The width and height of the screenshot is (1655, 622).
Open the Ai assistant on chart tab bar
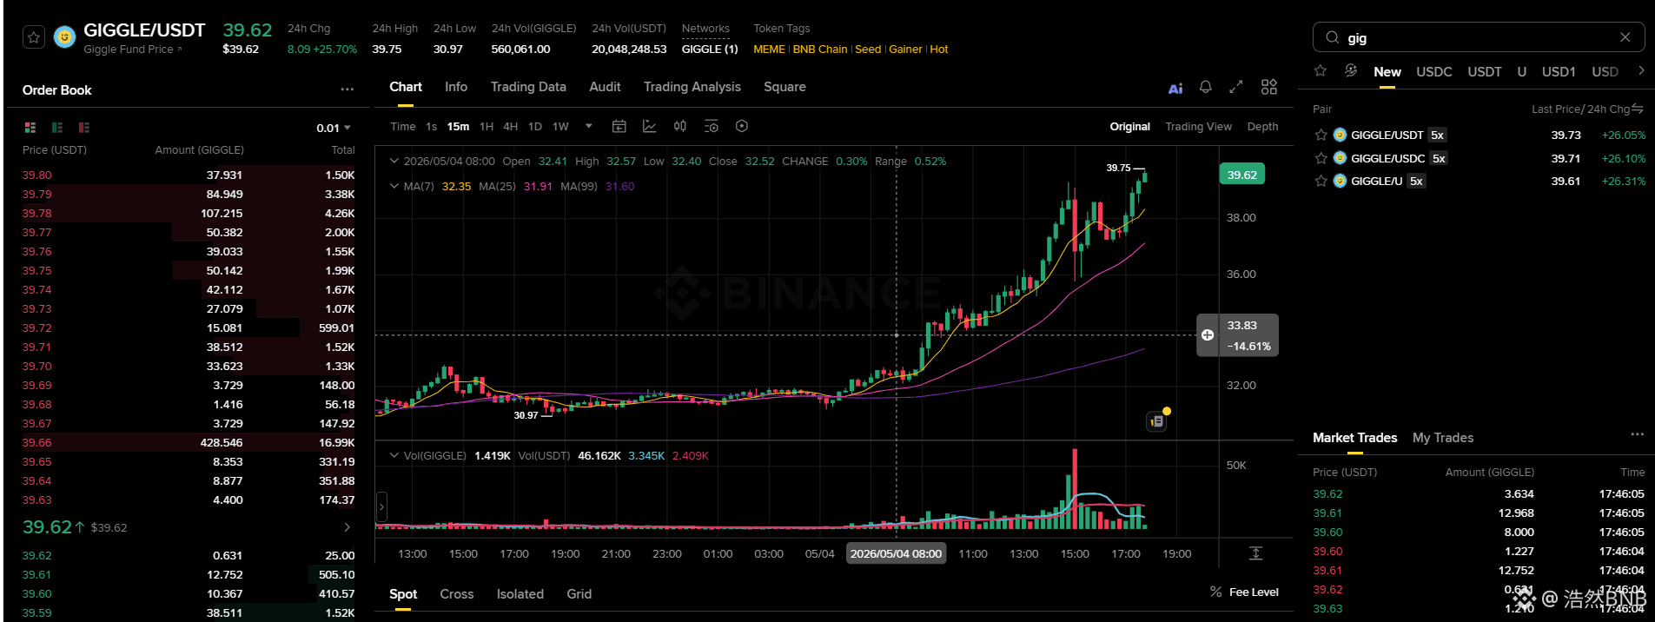(x=1175, y=88)
